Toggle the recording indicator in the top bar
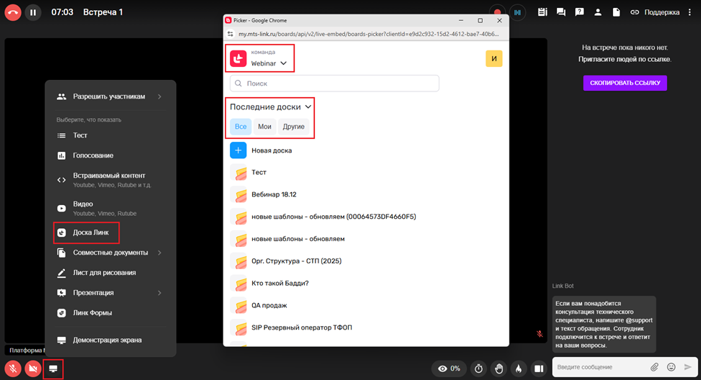 [x=497, y=12]
